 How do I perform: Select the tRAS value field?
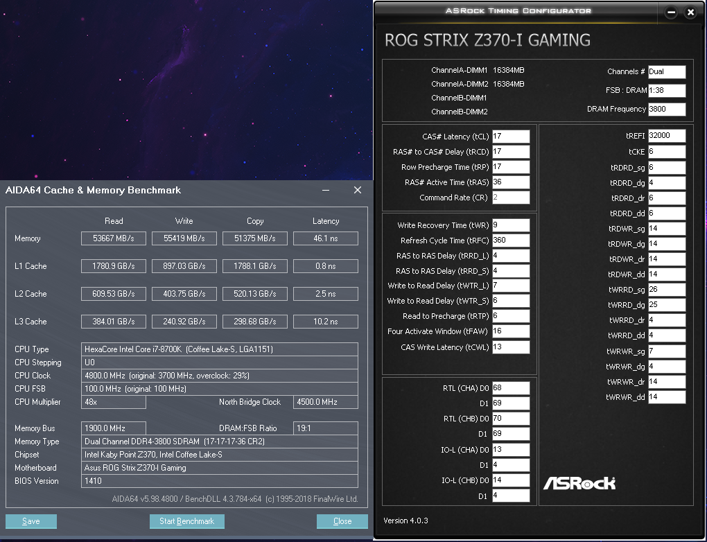pyautogui.click(x=511, y=182)
